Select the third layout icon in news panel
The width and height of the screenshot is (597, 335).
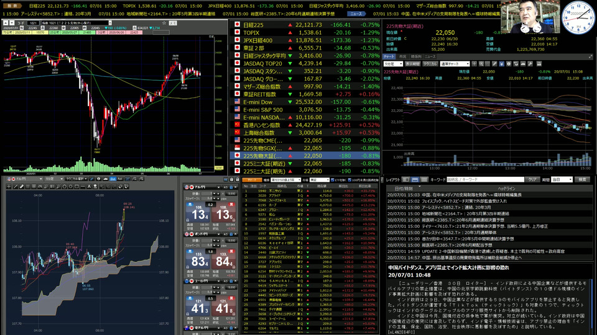coord(424,179)
